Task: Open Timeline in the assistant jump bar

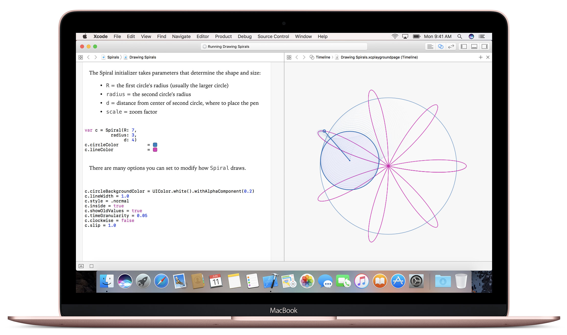Action: (x=320, y=57)
